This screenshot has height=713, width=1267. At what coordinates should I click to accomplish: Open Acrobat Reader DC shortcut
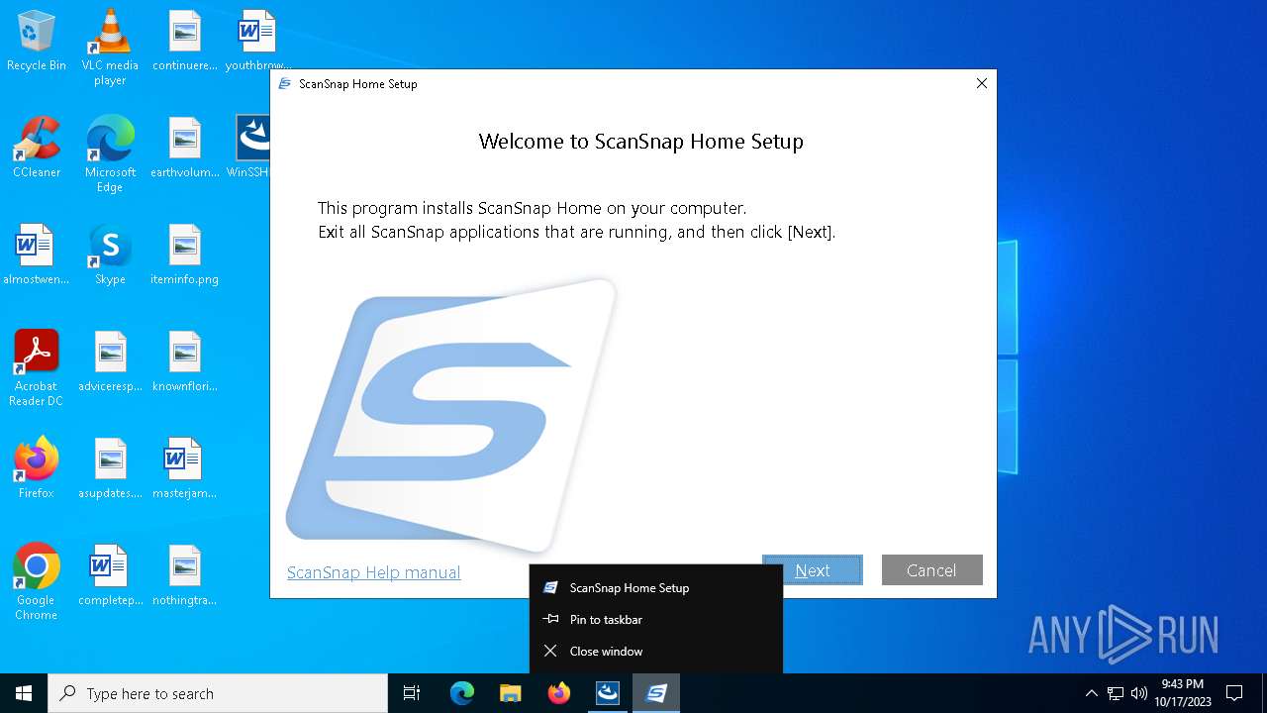pyautogui.click(x=37, y=368)
